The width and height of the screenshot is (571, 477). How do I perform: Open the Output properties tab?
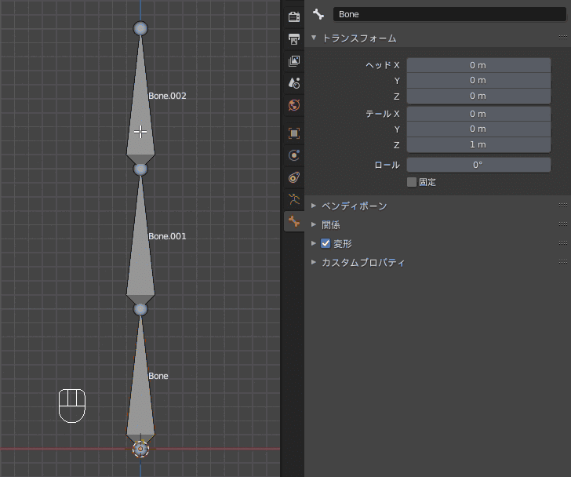294,38
